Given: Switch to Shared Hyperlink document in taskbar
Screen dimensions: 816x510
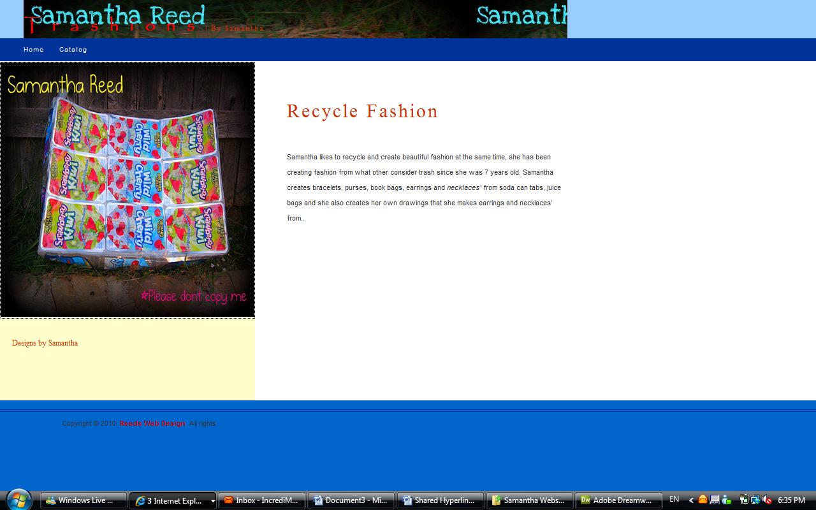Looking at the screenshot, I should click(440, 500).
